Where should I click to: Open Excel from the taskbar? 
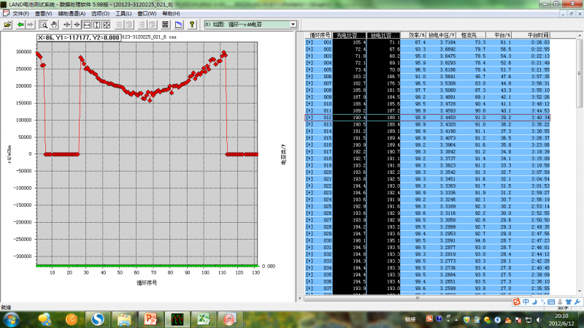(x=204, y=319)
